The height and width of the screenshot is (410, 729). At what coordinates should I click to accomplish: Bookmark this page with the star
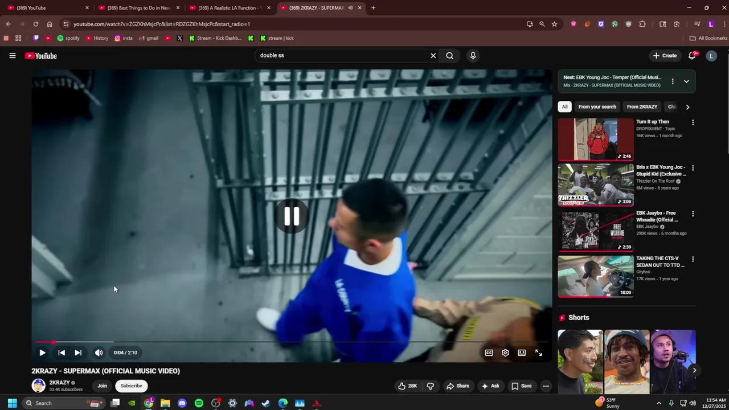click(554, 24)
